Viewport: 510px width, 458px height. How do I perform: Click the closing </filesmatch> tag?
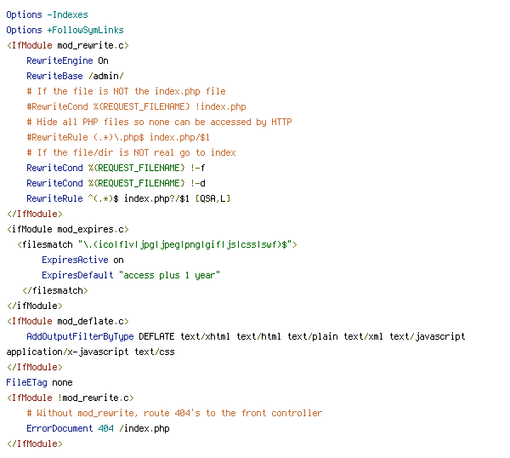point(55,290)
